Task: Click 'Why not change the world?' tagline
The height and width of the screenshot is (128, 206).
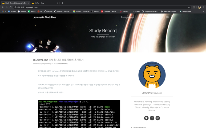Action: [103, 37]
